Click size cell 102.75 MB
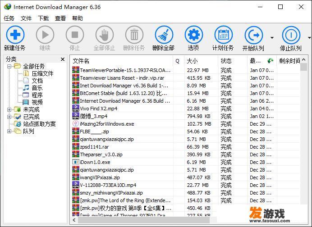 tap(199, 124)
